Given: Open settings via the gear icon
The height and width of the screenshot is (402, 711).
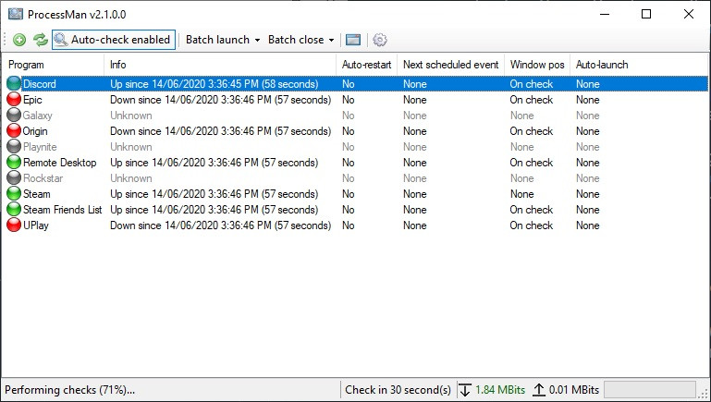Looking at the screenshot, I should click(380, 40).
